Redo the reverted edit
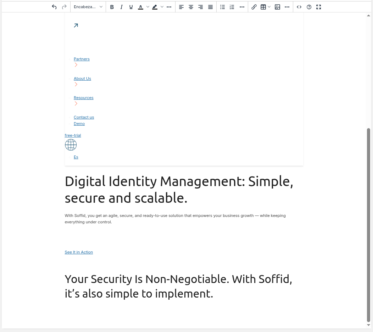The width and height of the screenshot is (373, 332). (x=64, y=7)
